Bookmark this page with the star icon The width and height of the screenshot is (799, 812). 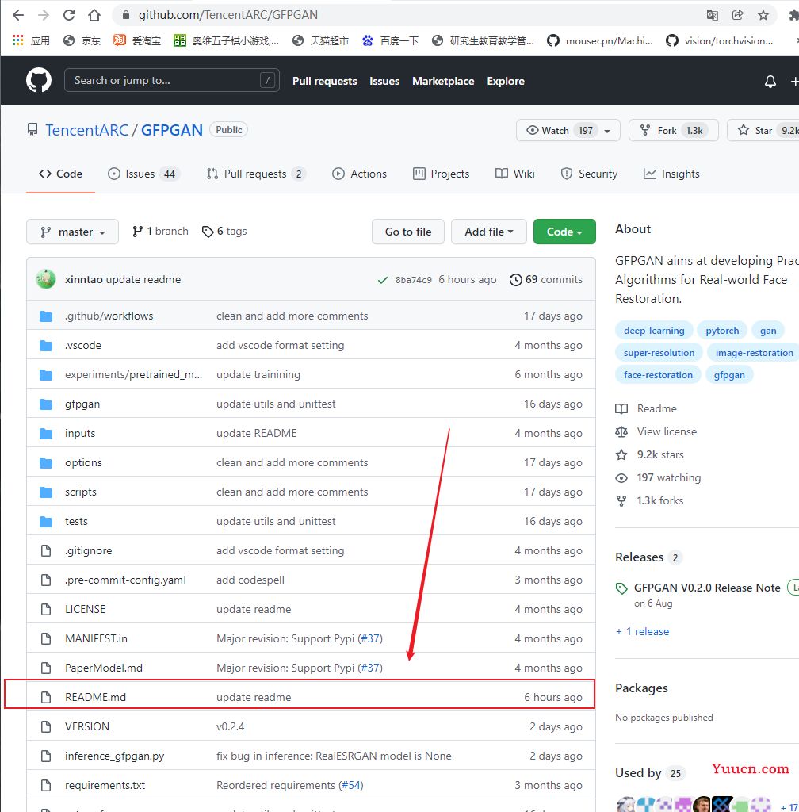(763, 15)
